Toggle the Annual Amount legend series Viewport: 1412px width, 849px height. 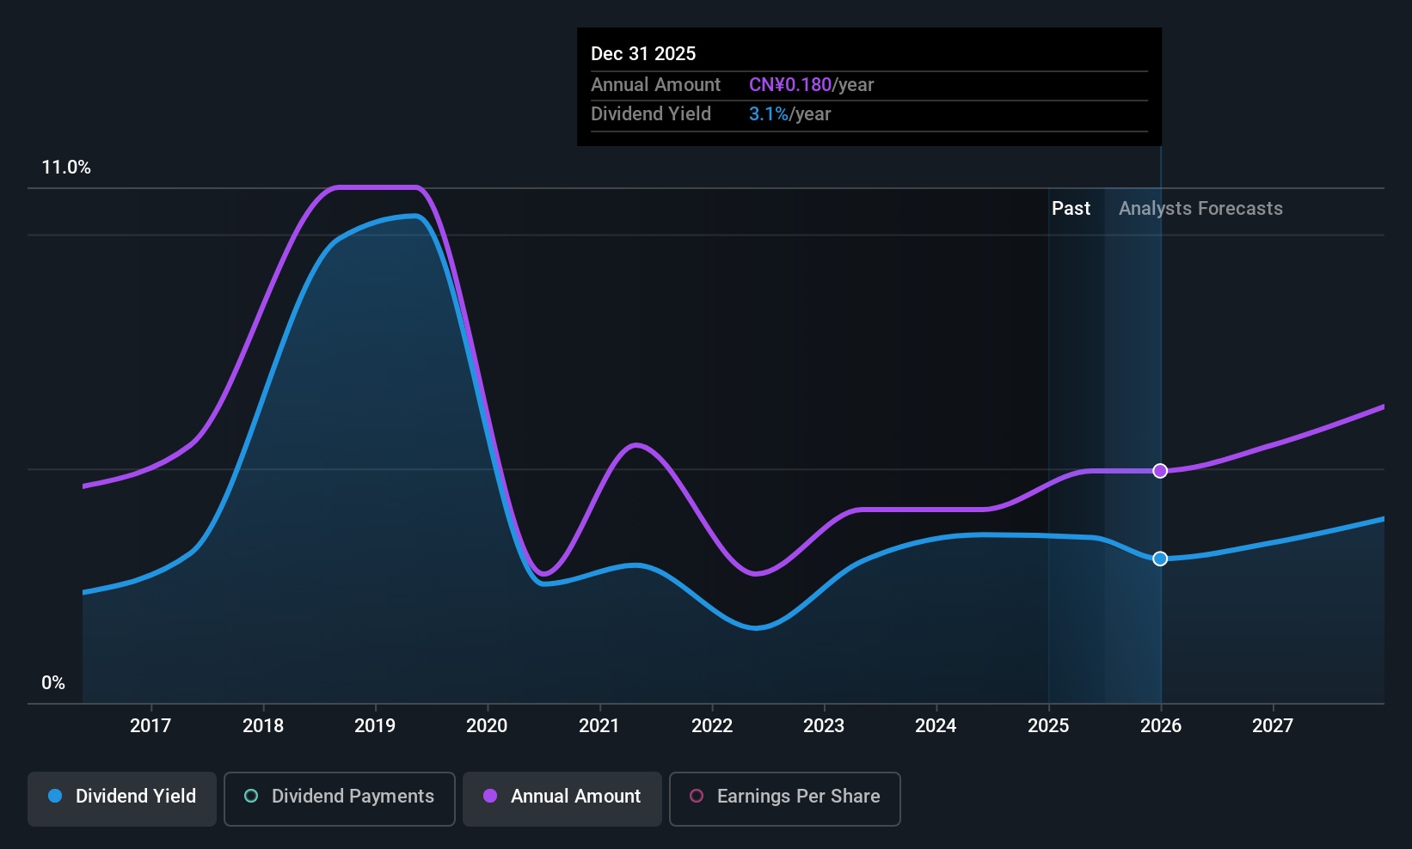pyautogui.click(x=562, y=798)
